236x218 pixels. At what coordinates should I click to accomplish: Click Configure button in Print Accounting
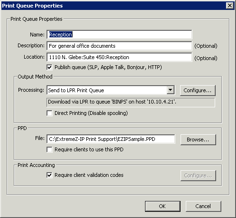point(198,175)
